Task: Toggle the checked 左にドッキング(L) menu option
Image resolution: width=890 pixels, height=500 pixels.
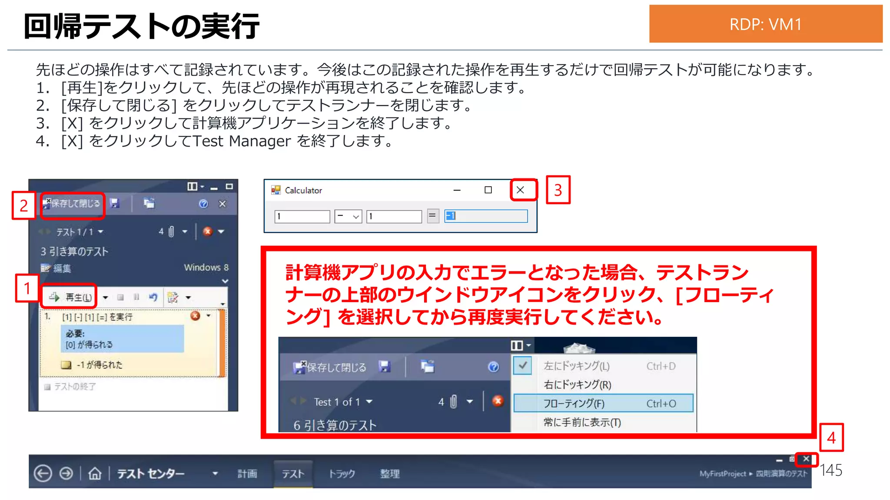Action: click(x=603, y=366)
